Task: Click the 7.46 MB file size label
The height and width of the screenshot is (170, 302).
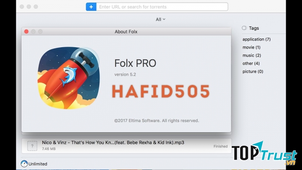Action: [49, 149]
